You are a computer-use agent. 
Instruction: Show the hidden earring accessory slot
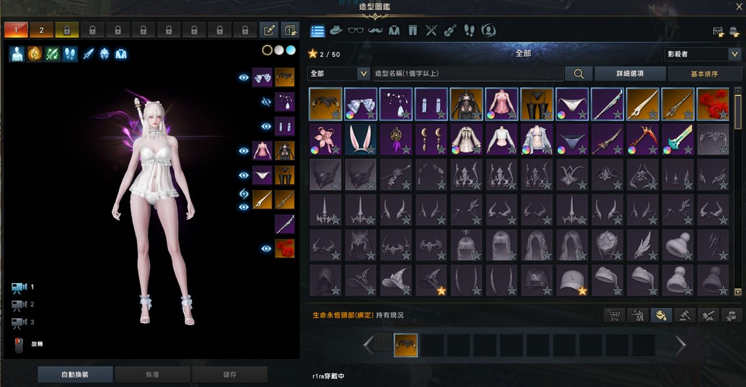265,102
